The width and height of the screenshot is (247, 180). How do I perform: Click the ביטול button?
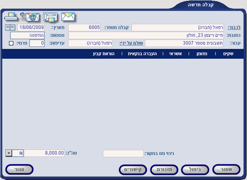coord(195,170)
